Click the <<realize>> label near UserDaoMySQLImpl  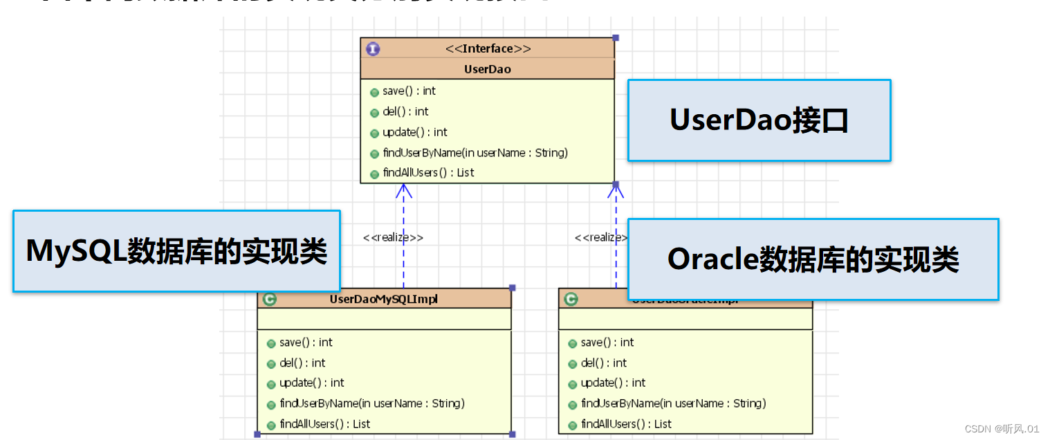click(x=393, y=237)
